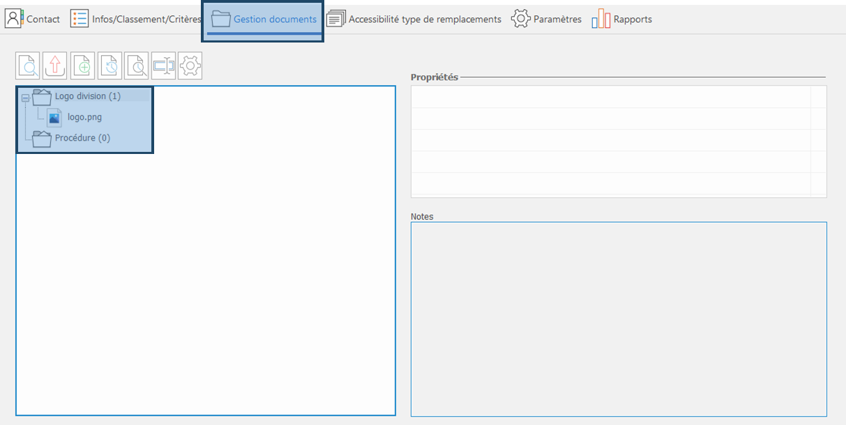Click the document search with clock icon
Image resolution: width=846 pixels, height=425 pixels.
137,66
